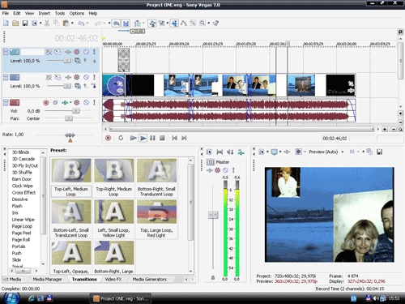Copy snapshot to clipboard in preview window

[x=369, y=152]
